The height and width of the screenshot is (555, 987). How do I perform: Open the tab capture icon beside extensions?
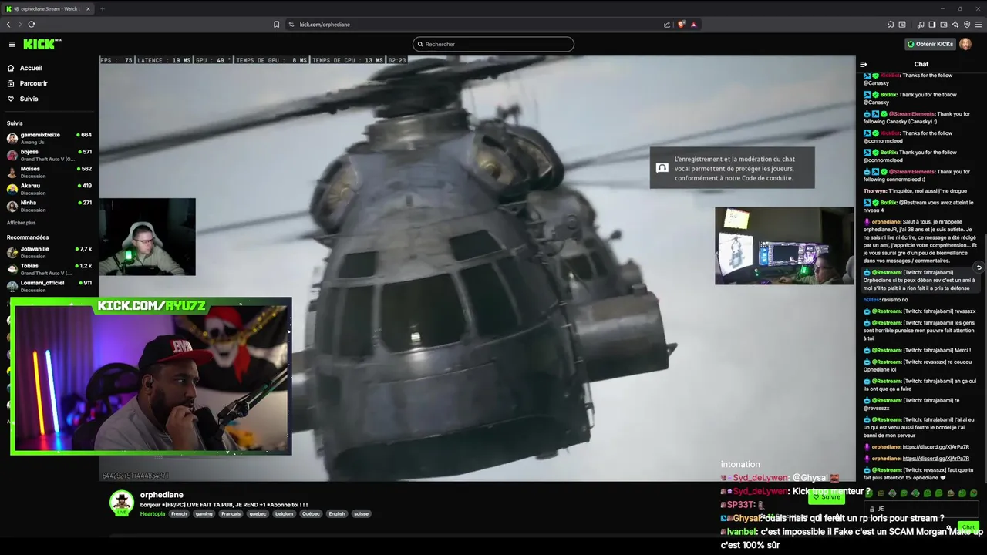[902, 24]
